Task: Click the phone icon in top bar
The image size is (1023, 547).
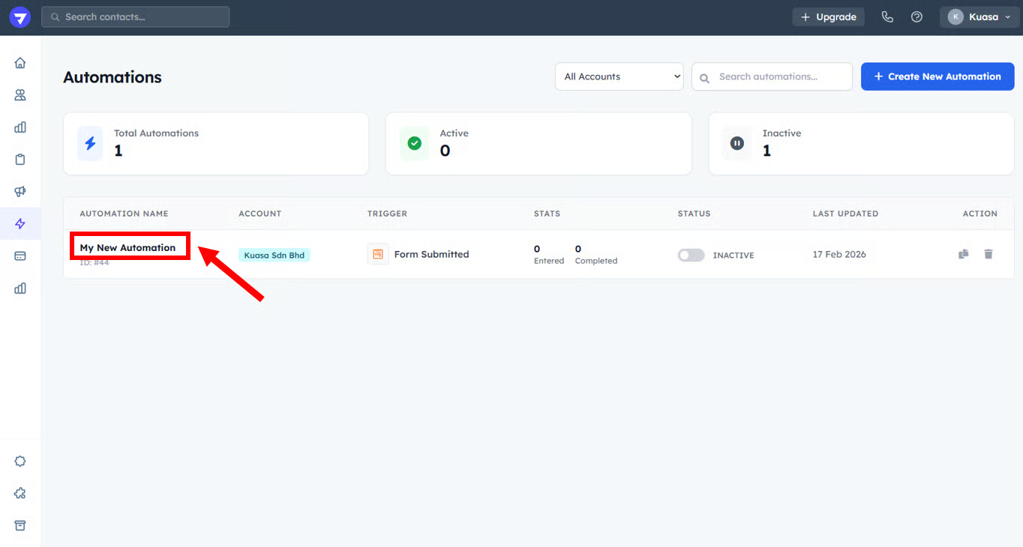Action: coord(887,17)
